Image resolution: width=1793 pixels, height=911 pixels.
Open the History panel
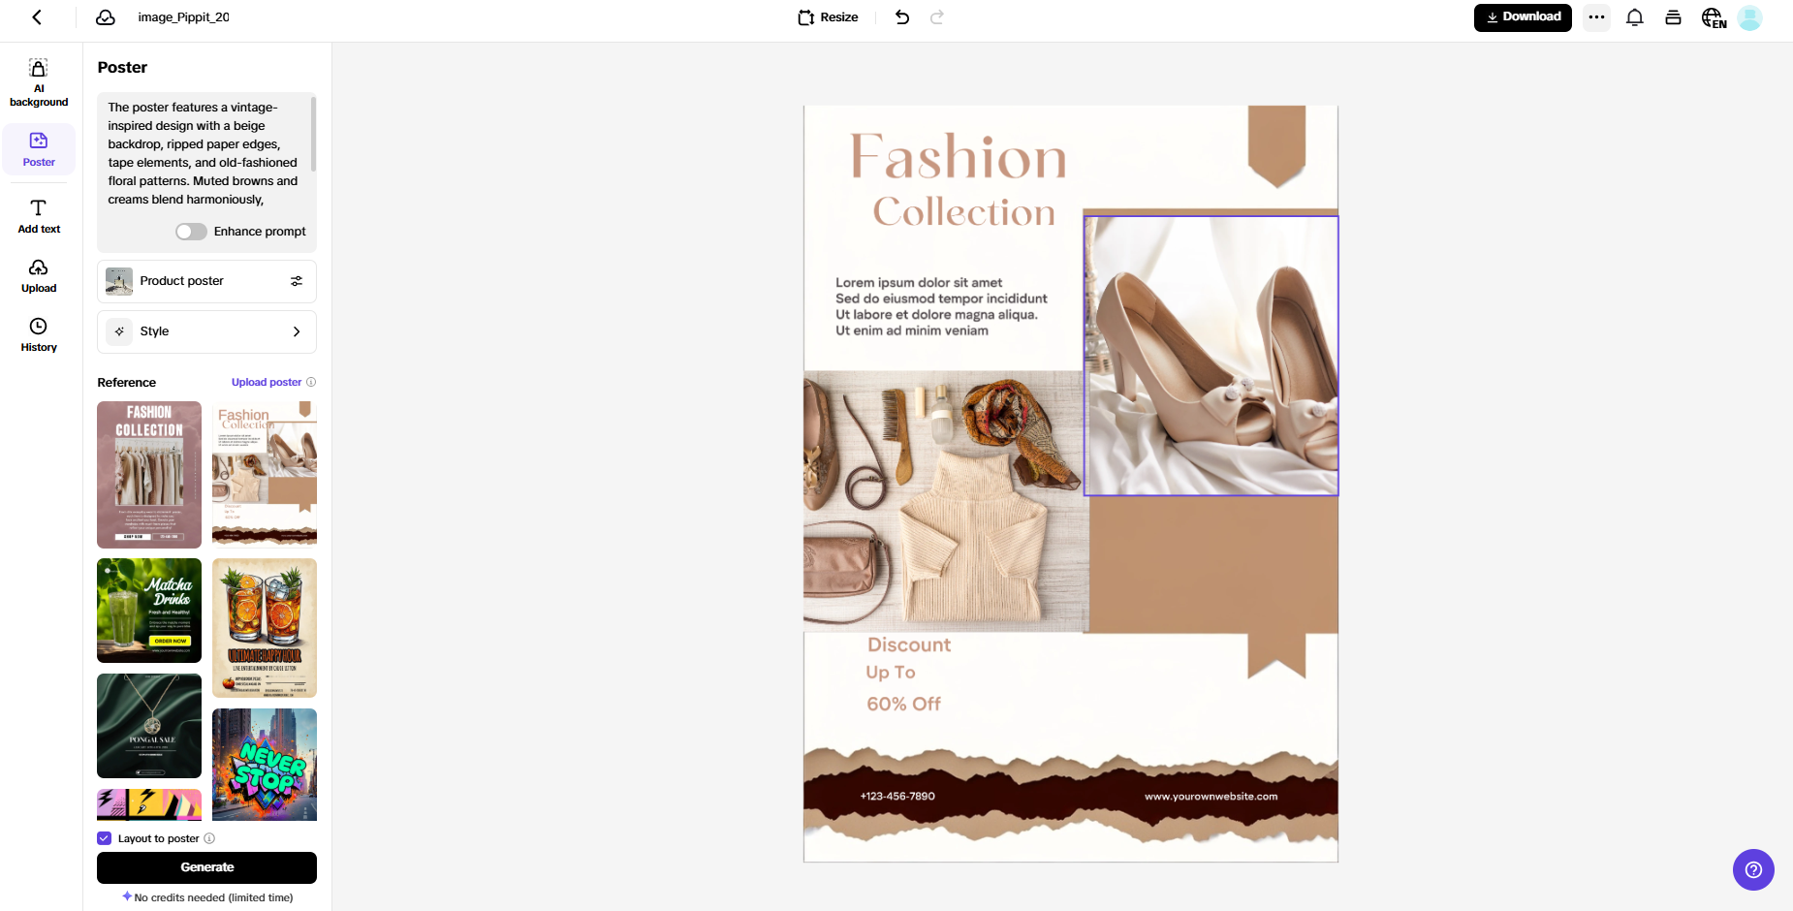[x=39, y=333]
